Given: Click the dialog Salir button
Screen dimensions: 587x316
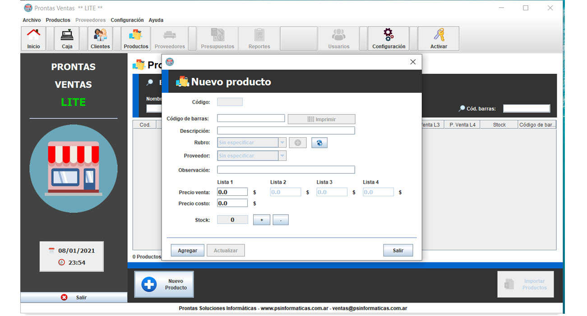Looking at the screenshot, I should (398, 250).
